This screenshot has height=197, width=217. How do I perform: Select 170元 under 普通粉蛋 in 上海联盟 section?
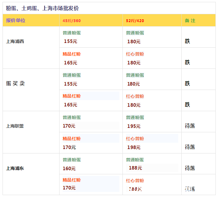point(69,126)
